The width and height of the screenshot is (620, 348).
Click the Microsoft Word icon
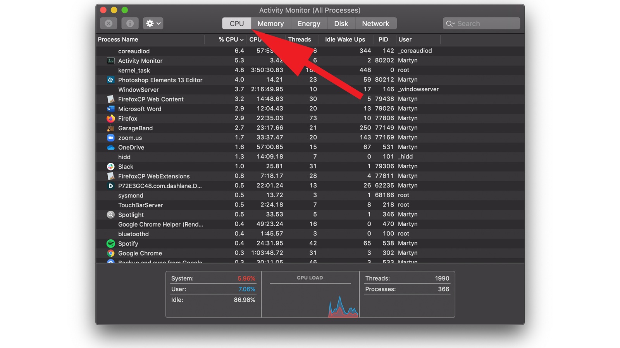click(111, 109)
